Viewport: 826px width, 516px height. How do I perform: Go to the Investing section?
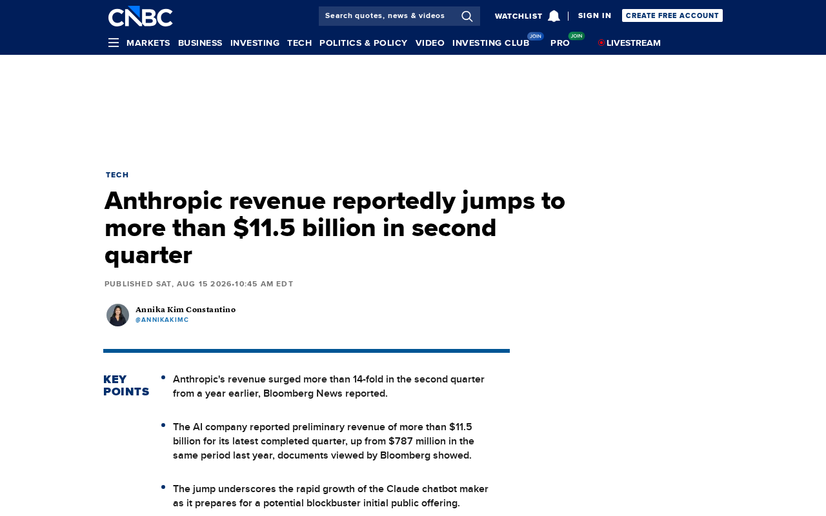tap(255, 43)
